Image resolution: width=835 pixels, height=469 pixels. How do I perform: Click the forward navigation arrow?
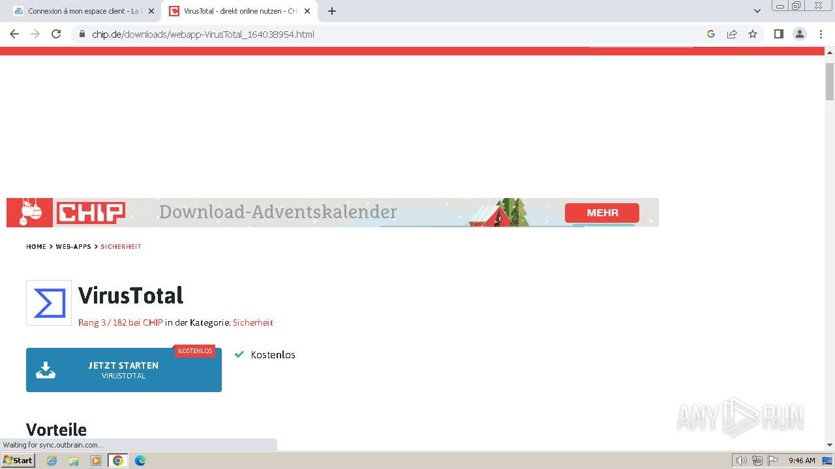point(35,34)
